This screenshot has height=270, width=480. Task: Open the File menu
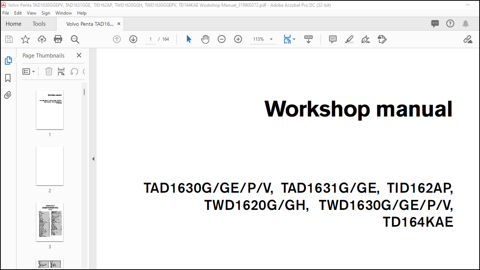click(x=6, y=13)
